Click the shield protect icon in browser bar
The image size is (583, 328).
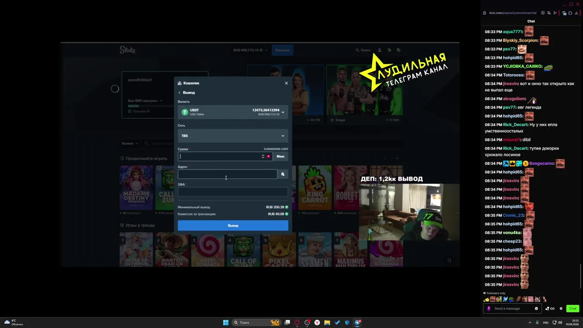pyautogui.click(x=543, y=13)
